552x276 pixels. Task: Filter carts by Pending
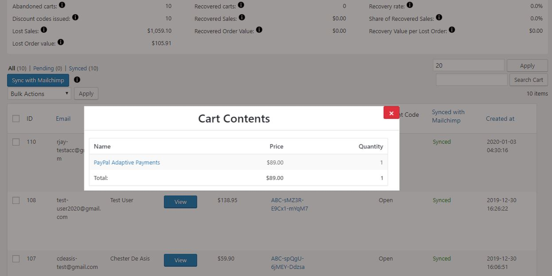[x=43, y=68]
